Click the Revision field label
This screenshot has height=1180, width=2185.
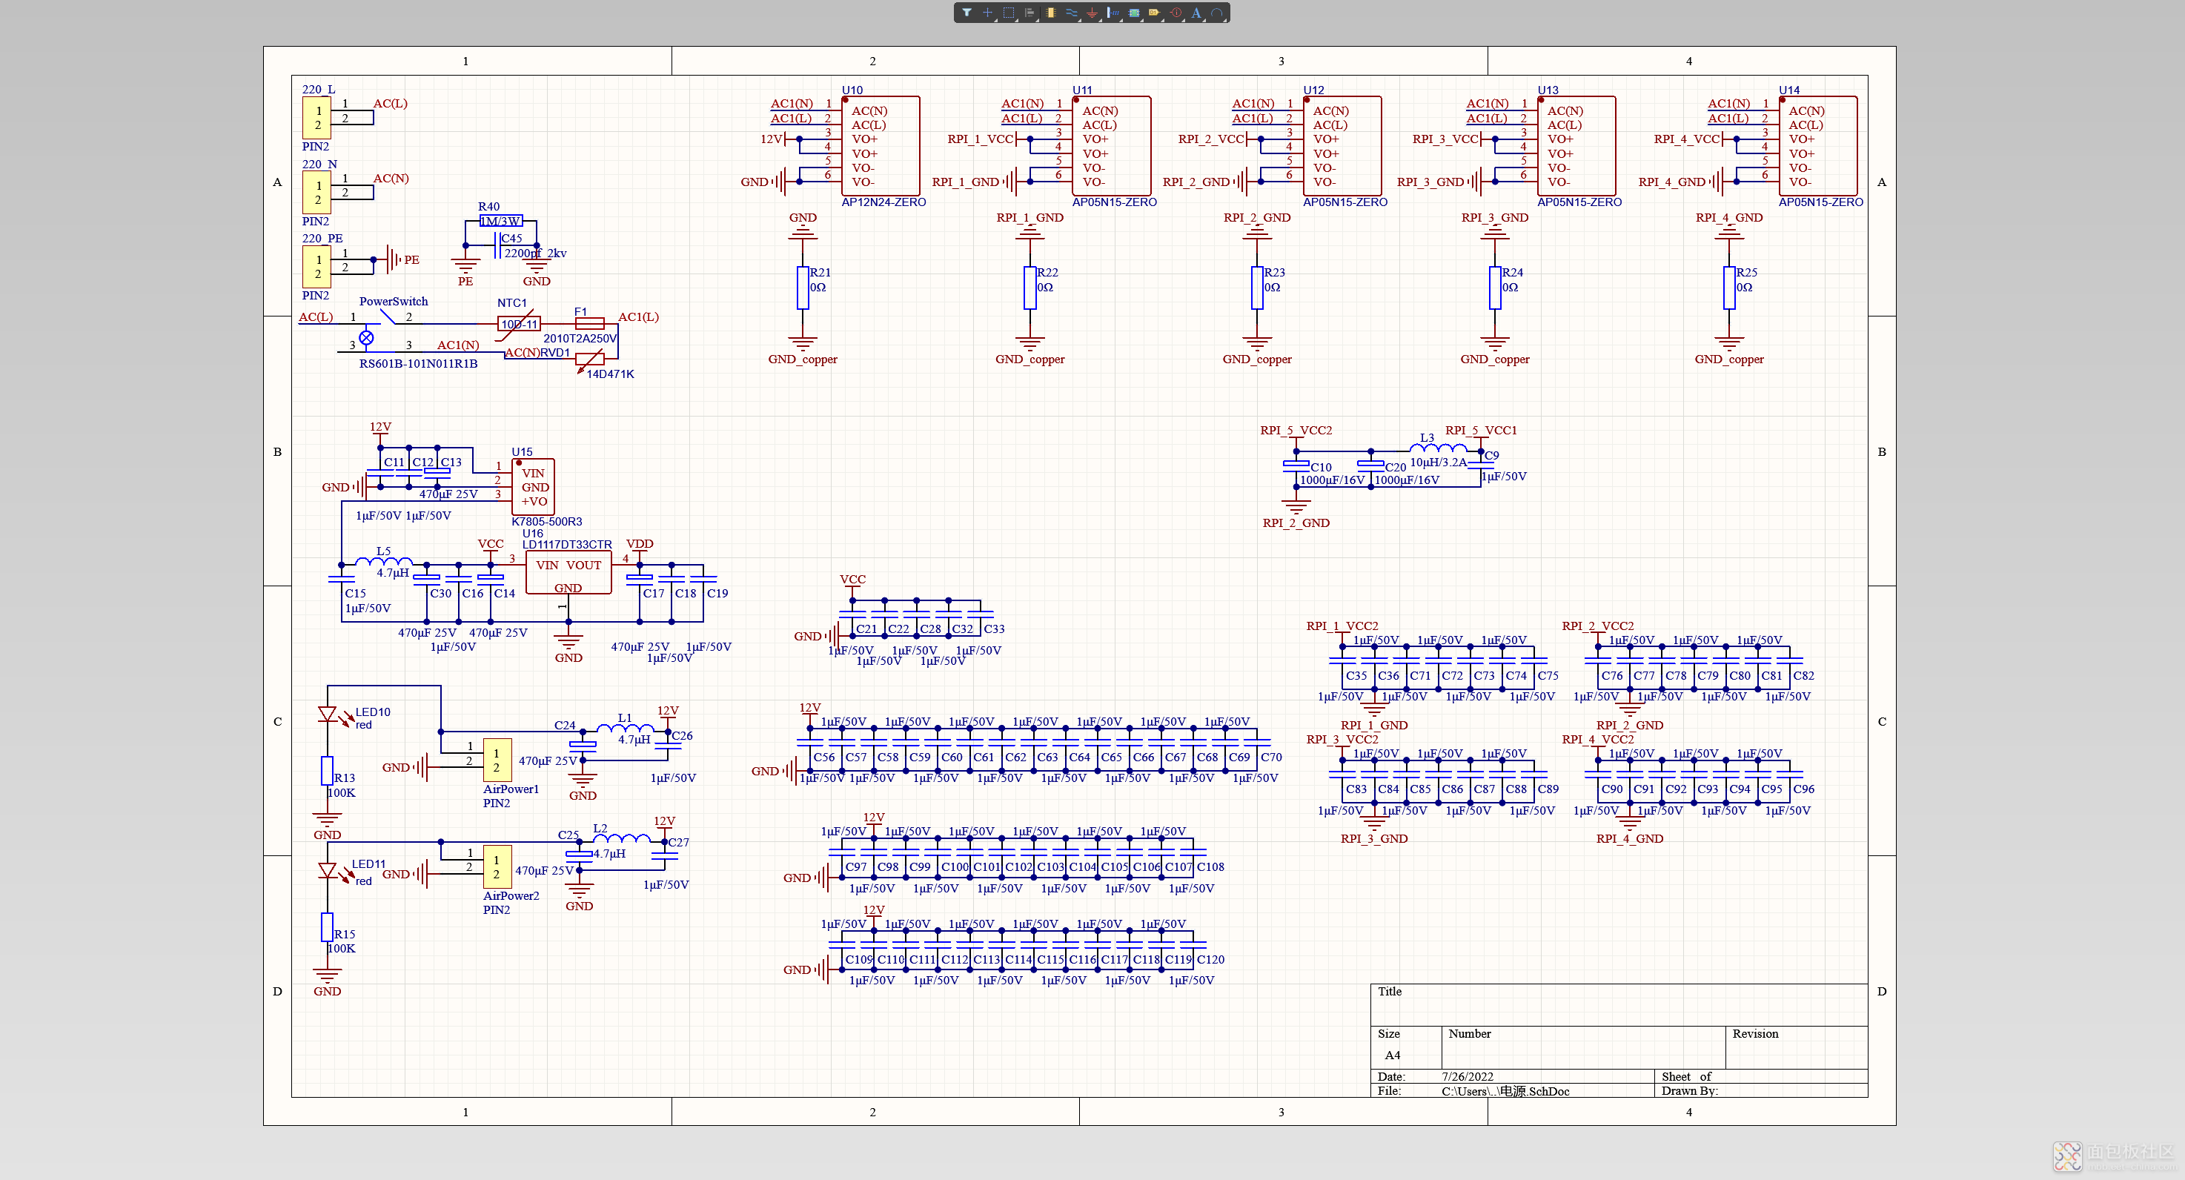pos(1755,1034)
